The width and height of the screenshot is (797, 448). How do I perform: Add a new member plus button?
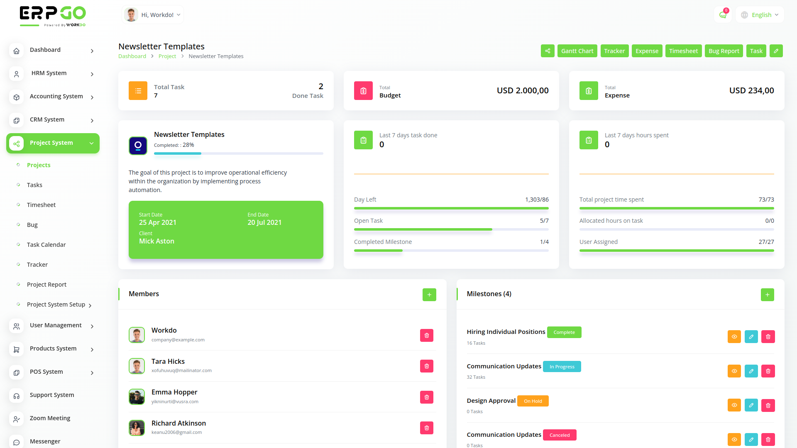(429, 295)
